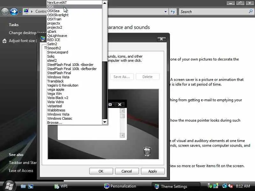The image size is (255, 191).
Task: Click Recycle Bin in theme preview
Action: tap(147, 152)
